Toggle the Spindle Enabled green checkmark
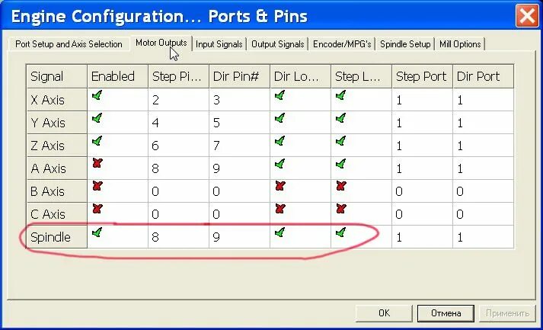This screenshot has height=330, width=543. click(97, 232)
